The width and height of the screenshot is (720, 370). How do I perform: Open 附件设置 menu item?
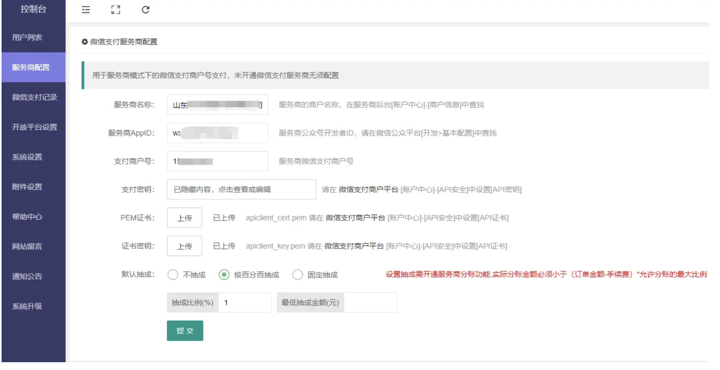coord(34,187)
